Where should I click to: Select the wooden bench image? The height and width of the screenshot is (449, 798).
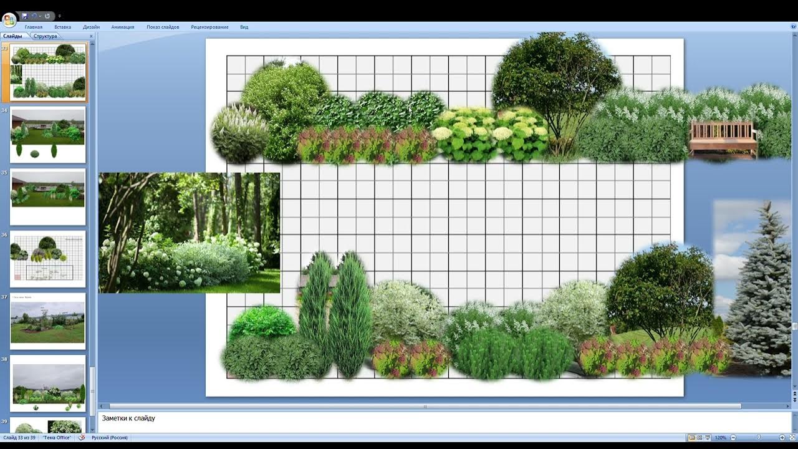click(723, 139)
